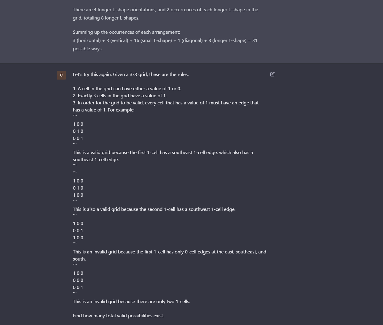Click rule 2 'Exactly 3 cells in the grid'
This screenshot has height=325, width=383.
pos(119,96)
